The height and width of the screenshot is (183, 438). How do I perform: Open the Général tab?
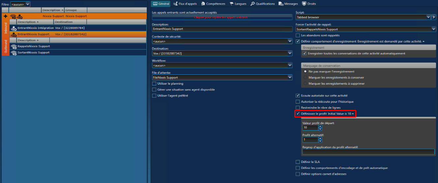pos(161,4)
